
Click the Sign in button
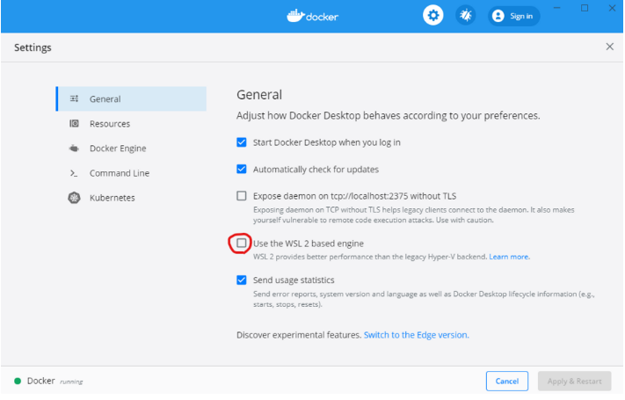pos(513,16)
